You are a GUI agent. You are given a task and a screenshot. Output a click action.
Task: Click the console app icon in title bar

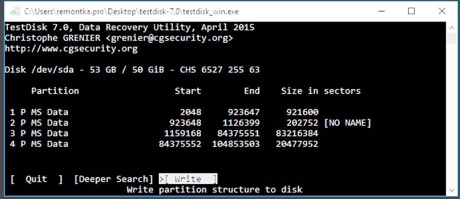coord(14,10)
